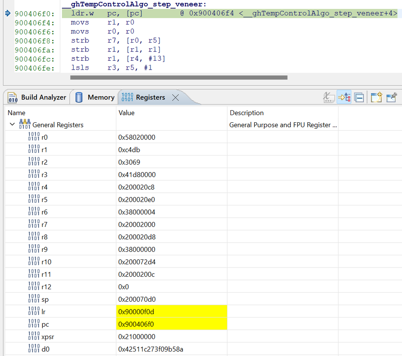Viewport: 402px width, 356px height.
Task: Click the r3 register icon
Action: point(34,174)
